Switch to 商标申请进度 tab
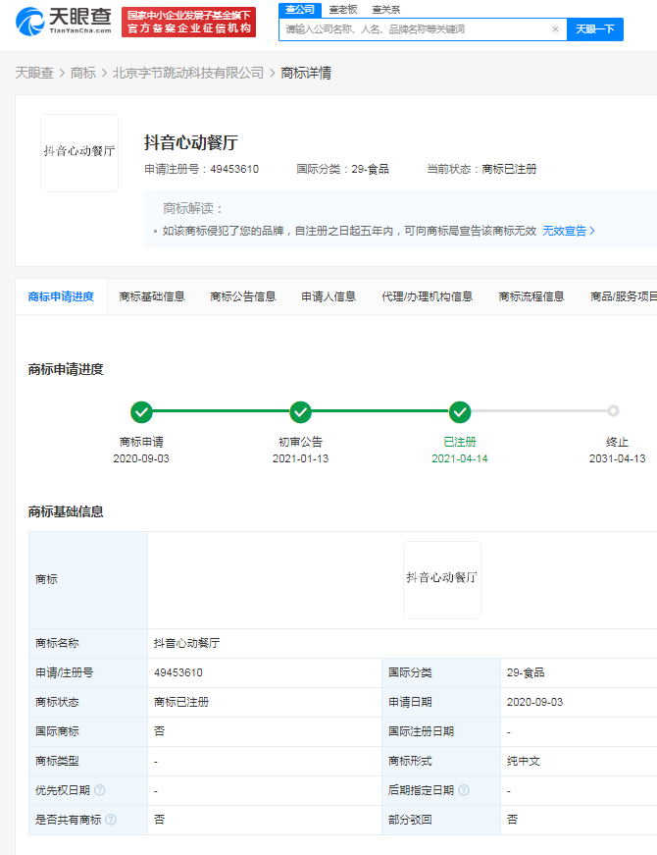The image size is (657, 855). point(61,296)
